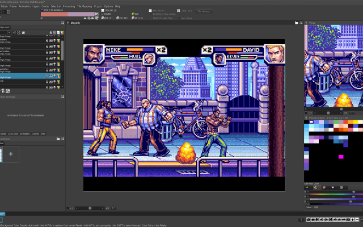Click the View panel zoom slider handle
Viewport: 363px width, 227px height.
pyautogui.click(x=328, y=113)
